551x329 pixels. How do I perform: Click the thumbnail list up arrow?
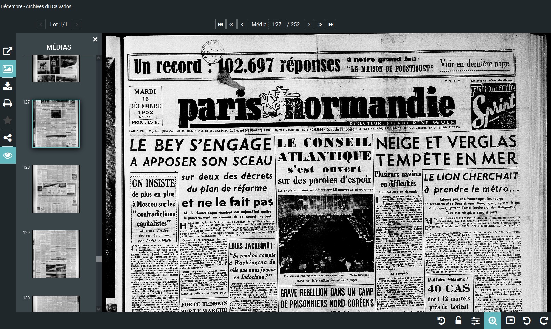[98, 58]
